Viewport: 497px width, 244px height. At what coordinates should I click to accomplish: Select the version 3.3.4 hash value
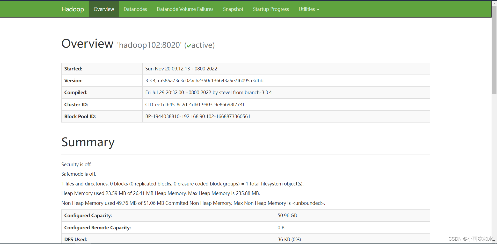pyautogui.click(x=204, y=81)
